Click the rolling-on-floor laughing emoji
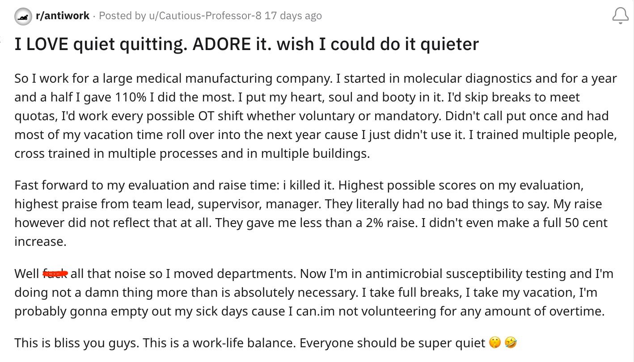634x362 pixels. 512,343
